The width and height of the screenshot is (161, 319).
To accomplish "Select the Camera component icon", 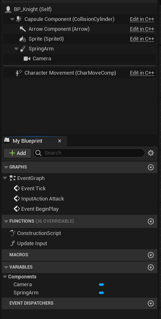I will click(27, 59).
